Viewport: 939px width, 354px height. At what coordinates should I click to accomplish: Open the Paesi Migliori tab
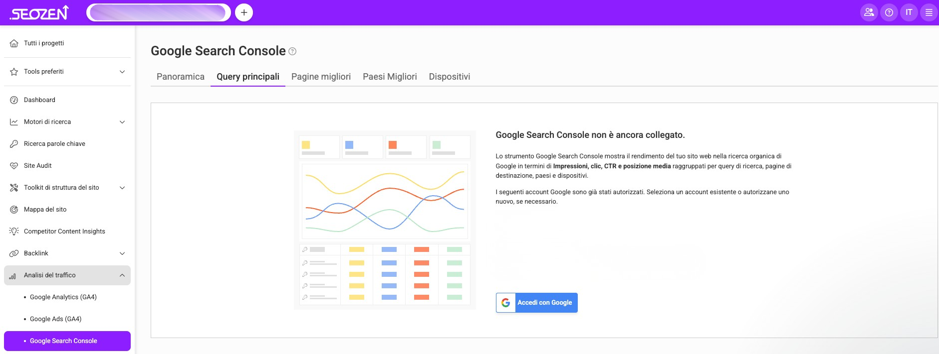(x=390, y=77)
